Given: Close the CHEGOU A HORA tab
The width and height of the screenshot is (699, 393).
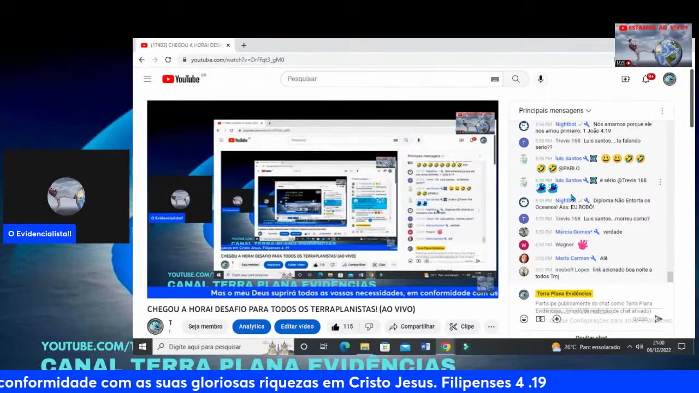Looking at the screenshot, I should tap(228, 45).
